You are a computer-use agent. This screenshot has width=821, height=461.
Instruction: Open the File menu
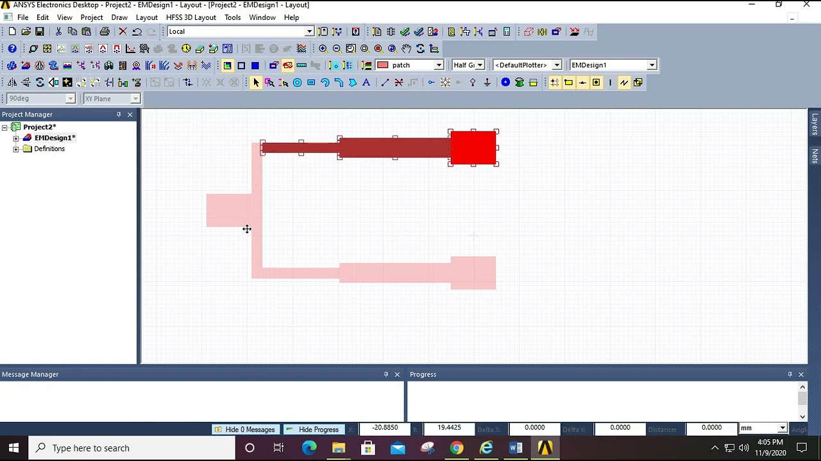click(x=22, y=17)
